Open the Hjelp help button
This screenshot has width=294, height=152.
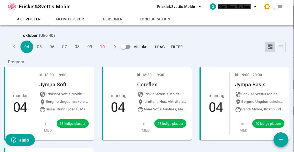point(20,140)
